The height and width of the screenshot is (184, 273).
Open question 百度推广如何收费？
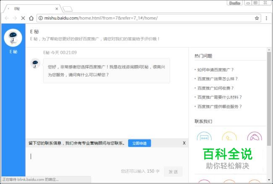tap(215, 88)
